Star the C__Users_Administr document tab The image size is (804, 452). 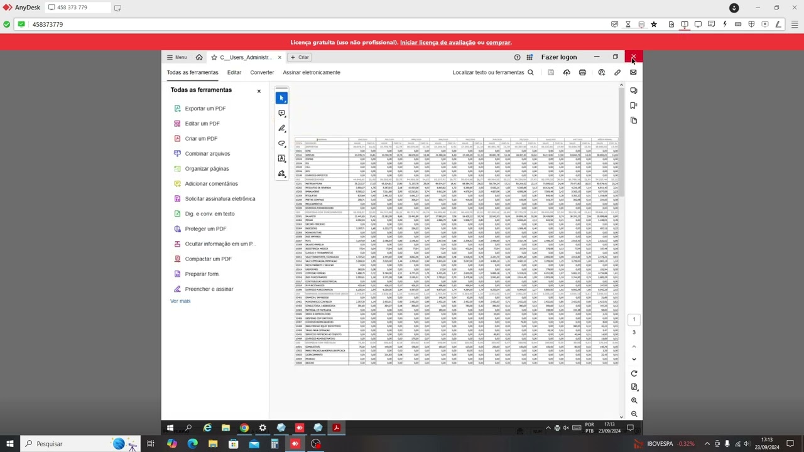(x=214, y=57)
